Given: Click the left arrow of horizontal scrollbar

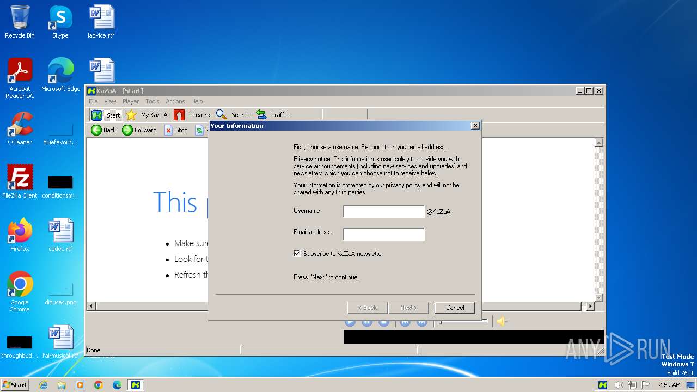Looking at the screenshot, I should 91,307.
